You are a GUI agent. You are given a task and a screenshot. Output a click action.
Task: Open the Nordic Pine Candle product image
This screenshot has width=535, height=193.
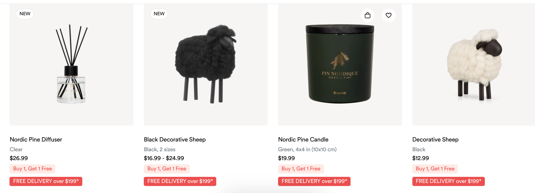[340, 65]
